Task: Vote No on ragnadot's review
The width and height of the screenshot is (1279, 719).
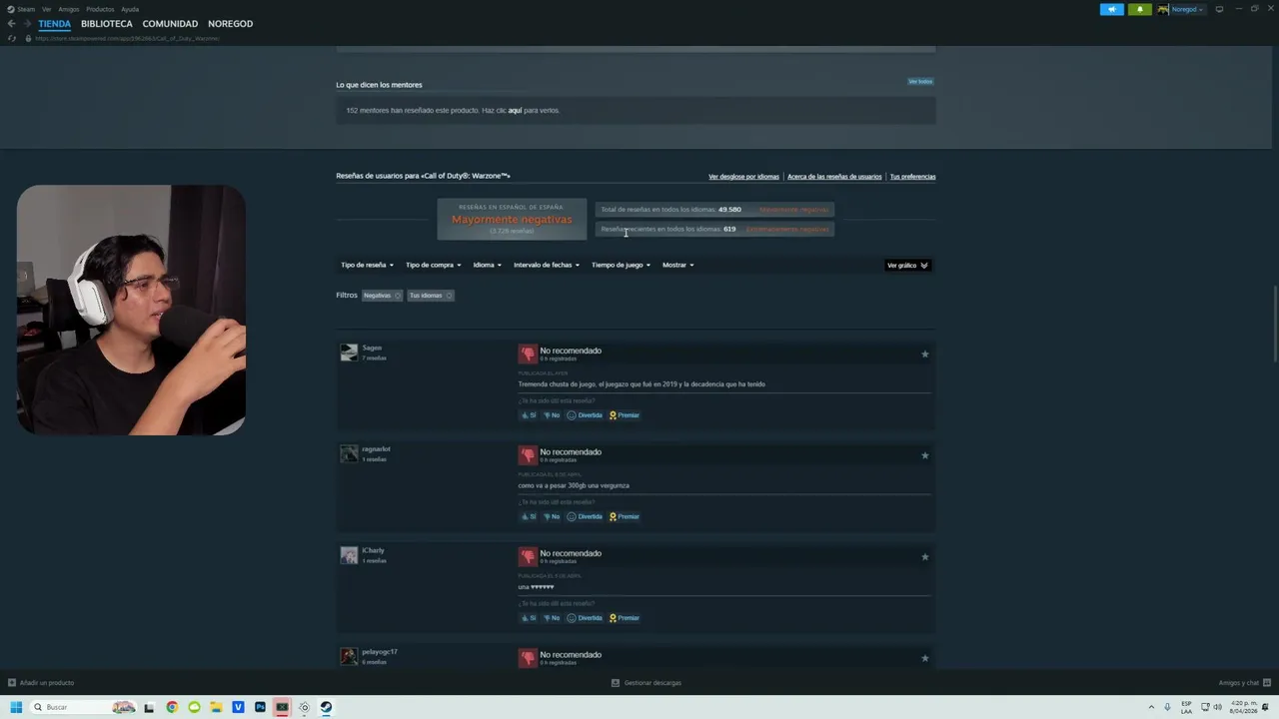Action: [x=552, y=516]
